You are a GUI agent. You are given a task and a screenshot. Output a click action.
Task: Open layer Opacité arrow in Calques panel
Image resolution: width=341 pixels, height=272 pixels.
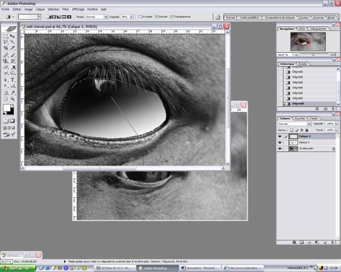click(x=336, y=124)
